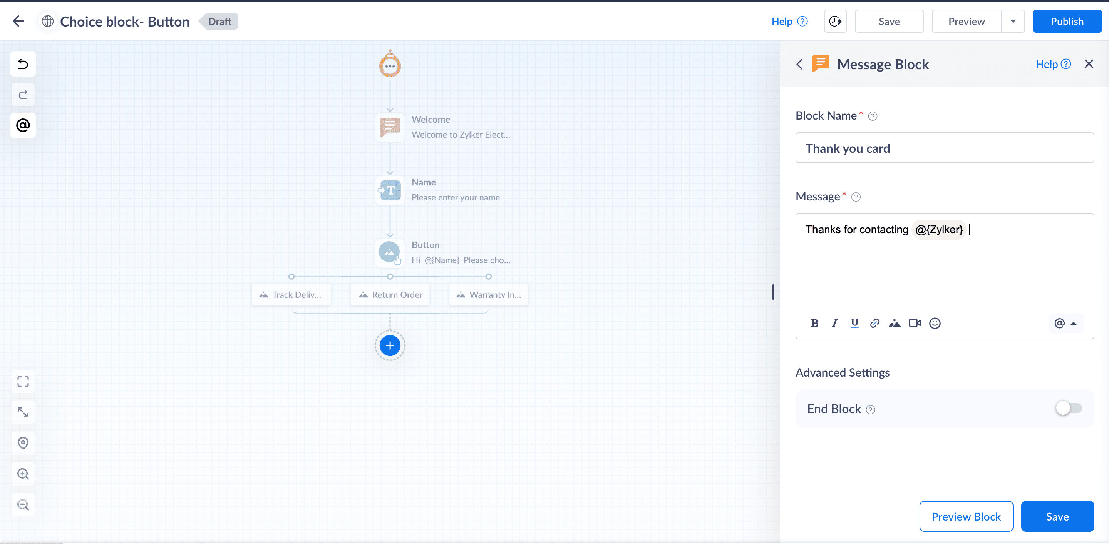The image size is (1109, 544).
Task: Add a new block with plus button
Action: click(x=390, y=345)
